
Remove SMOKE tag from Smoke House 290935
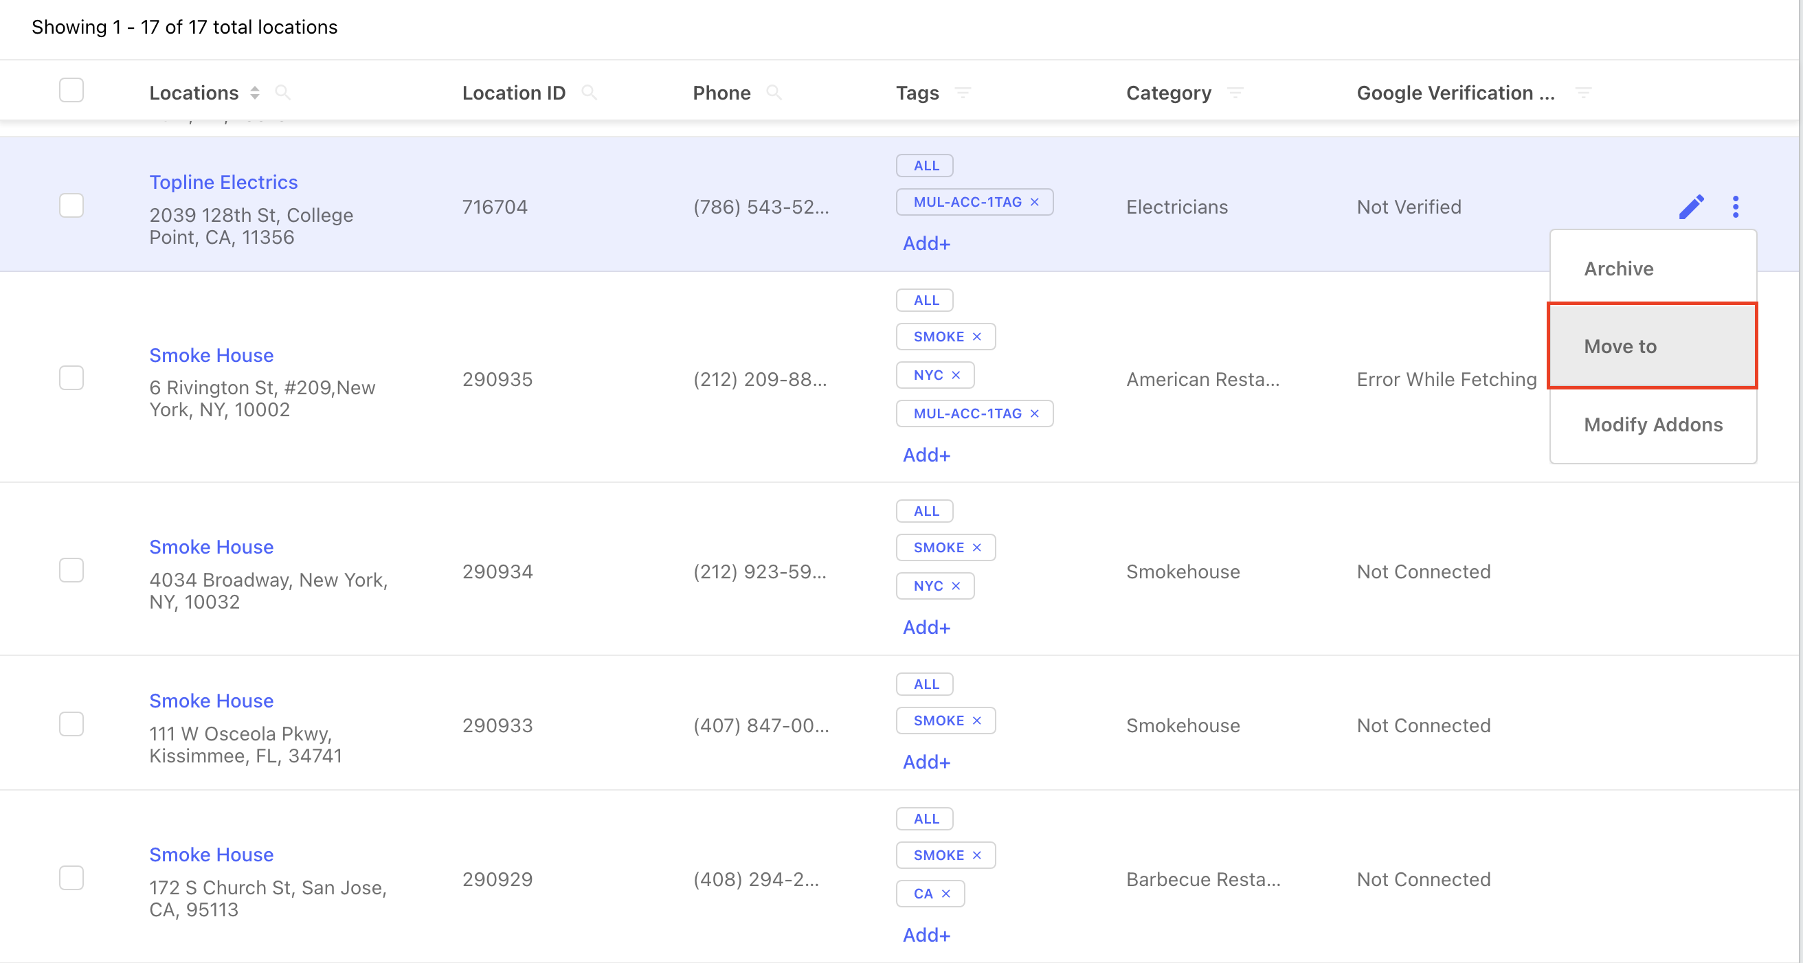coord(977,337)
